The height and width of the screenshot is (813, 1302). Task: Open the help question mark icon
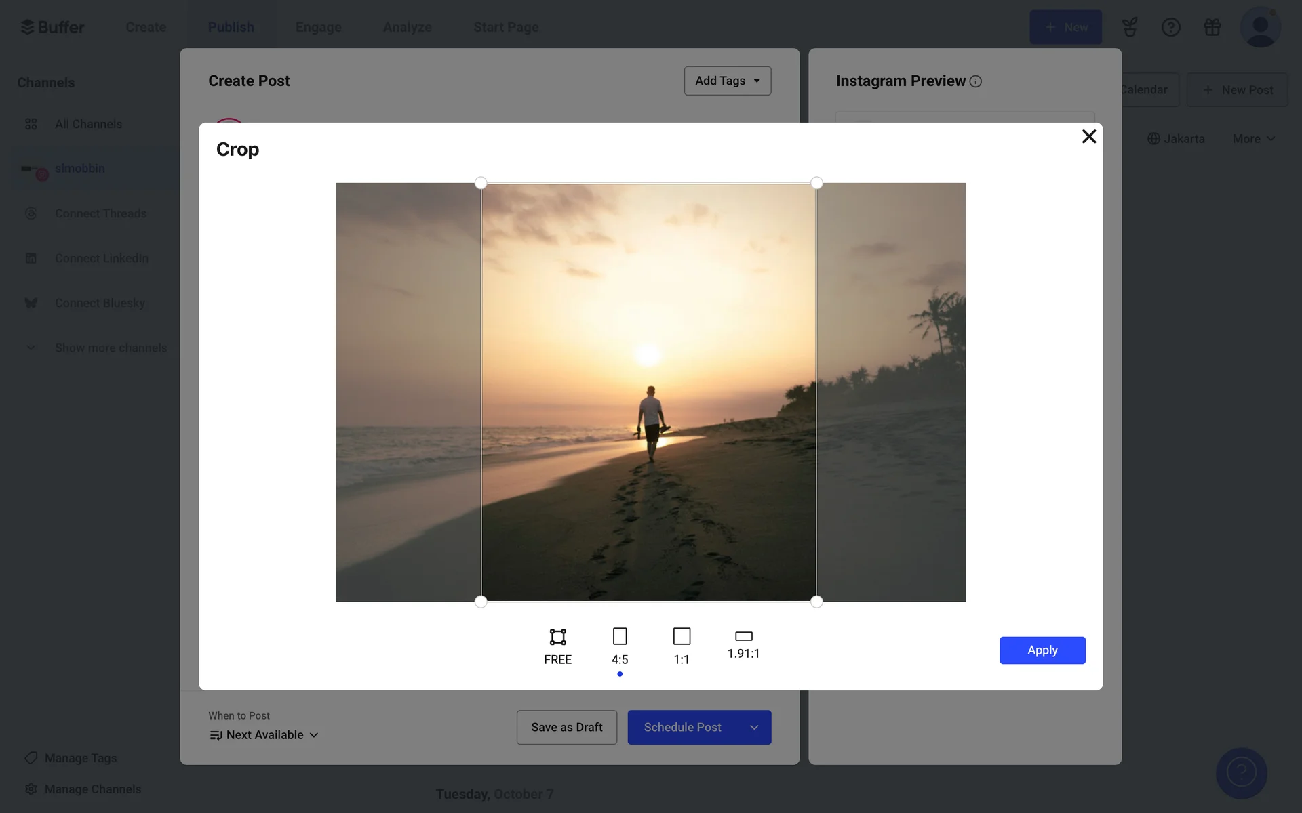pos(1170,27)
